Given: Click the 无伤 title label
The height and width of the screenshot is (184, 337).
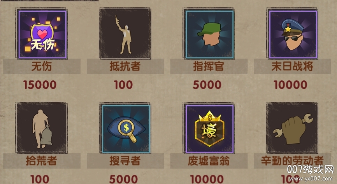Looking at the screenshot, I should 42,66.
